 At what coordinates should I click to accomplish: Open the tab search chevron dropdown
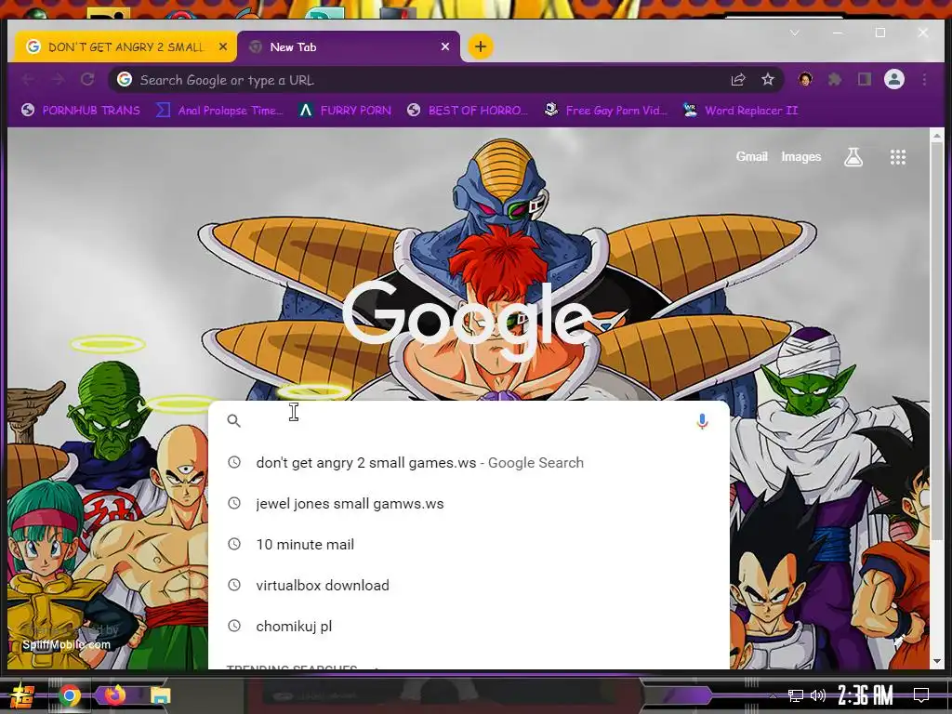point(794,33)
